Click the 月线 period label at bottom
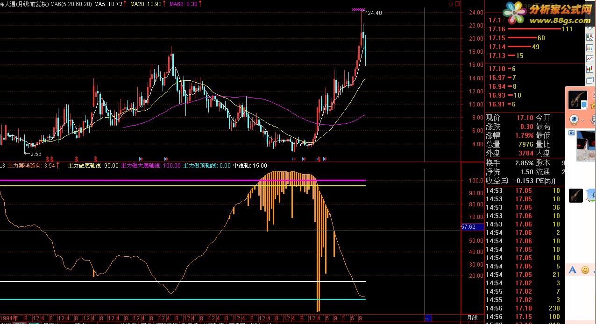Screen dimensions: 596x324 (472, 317)
